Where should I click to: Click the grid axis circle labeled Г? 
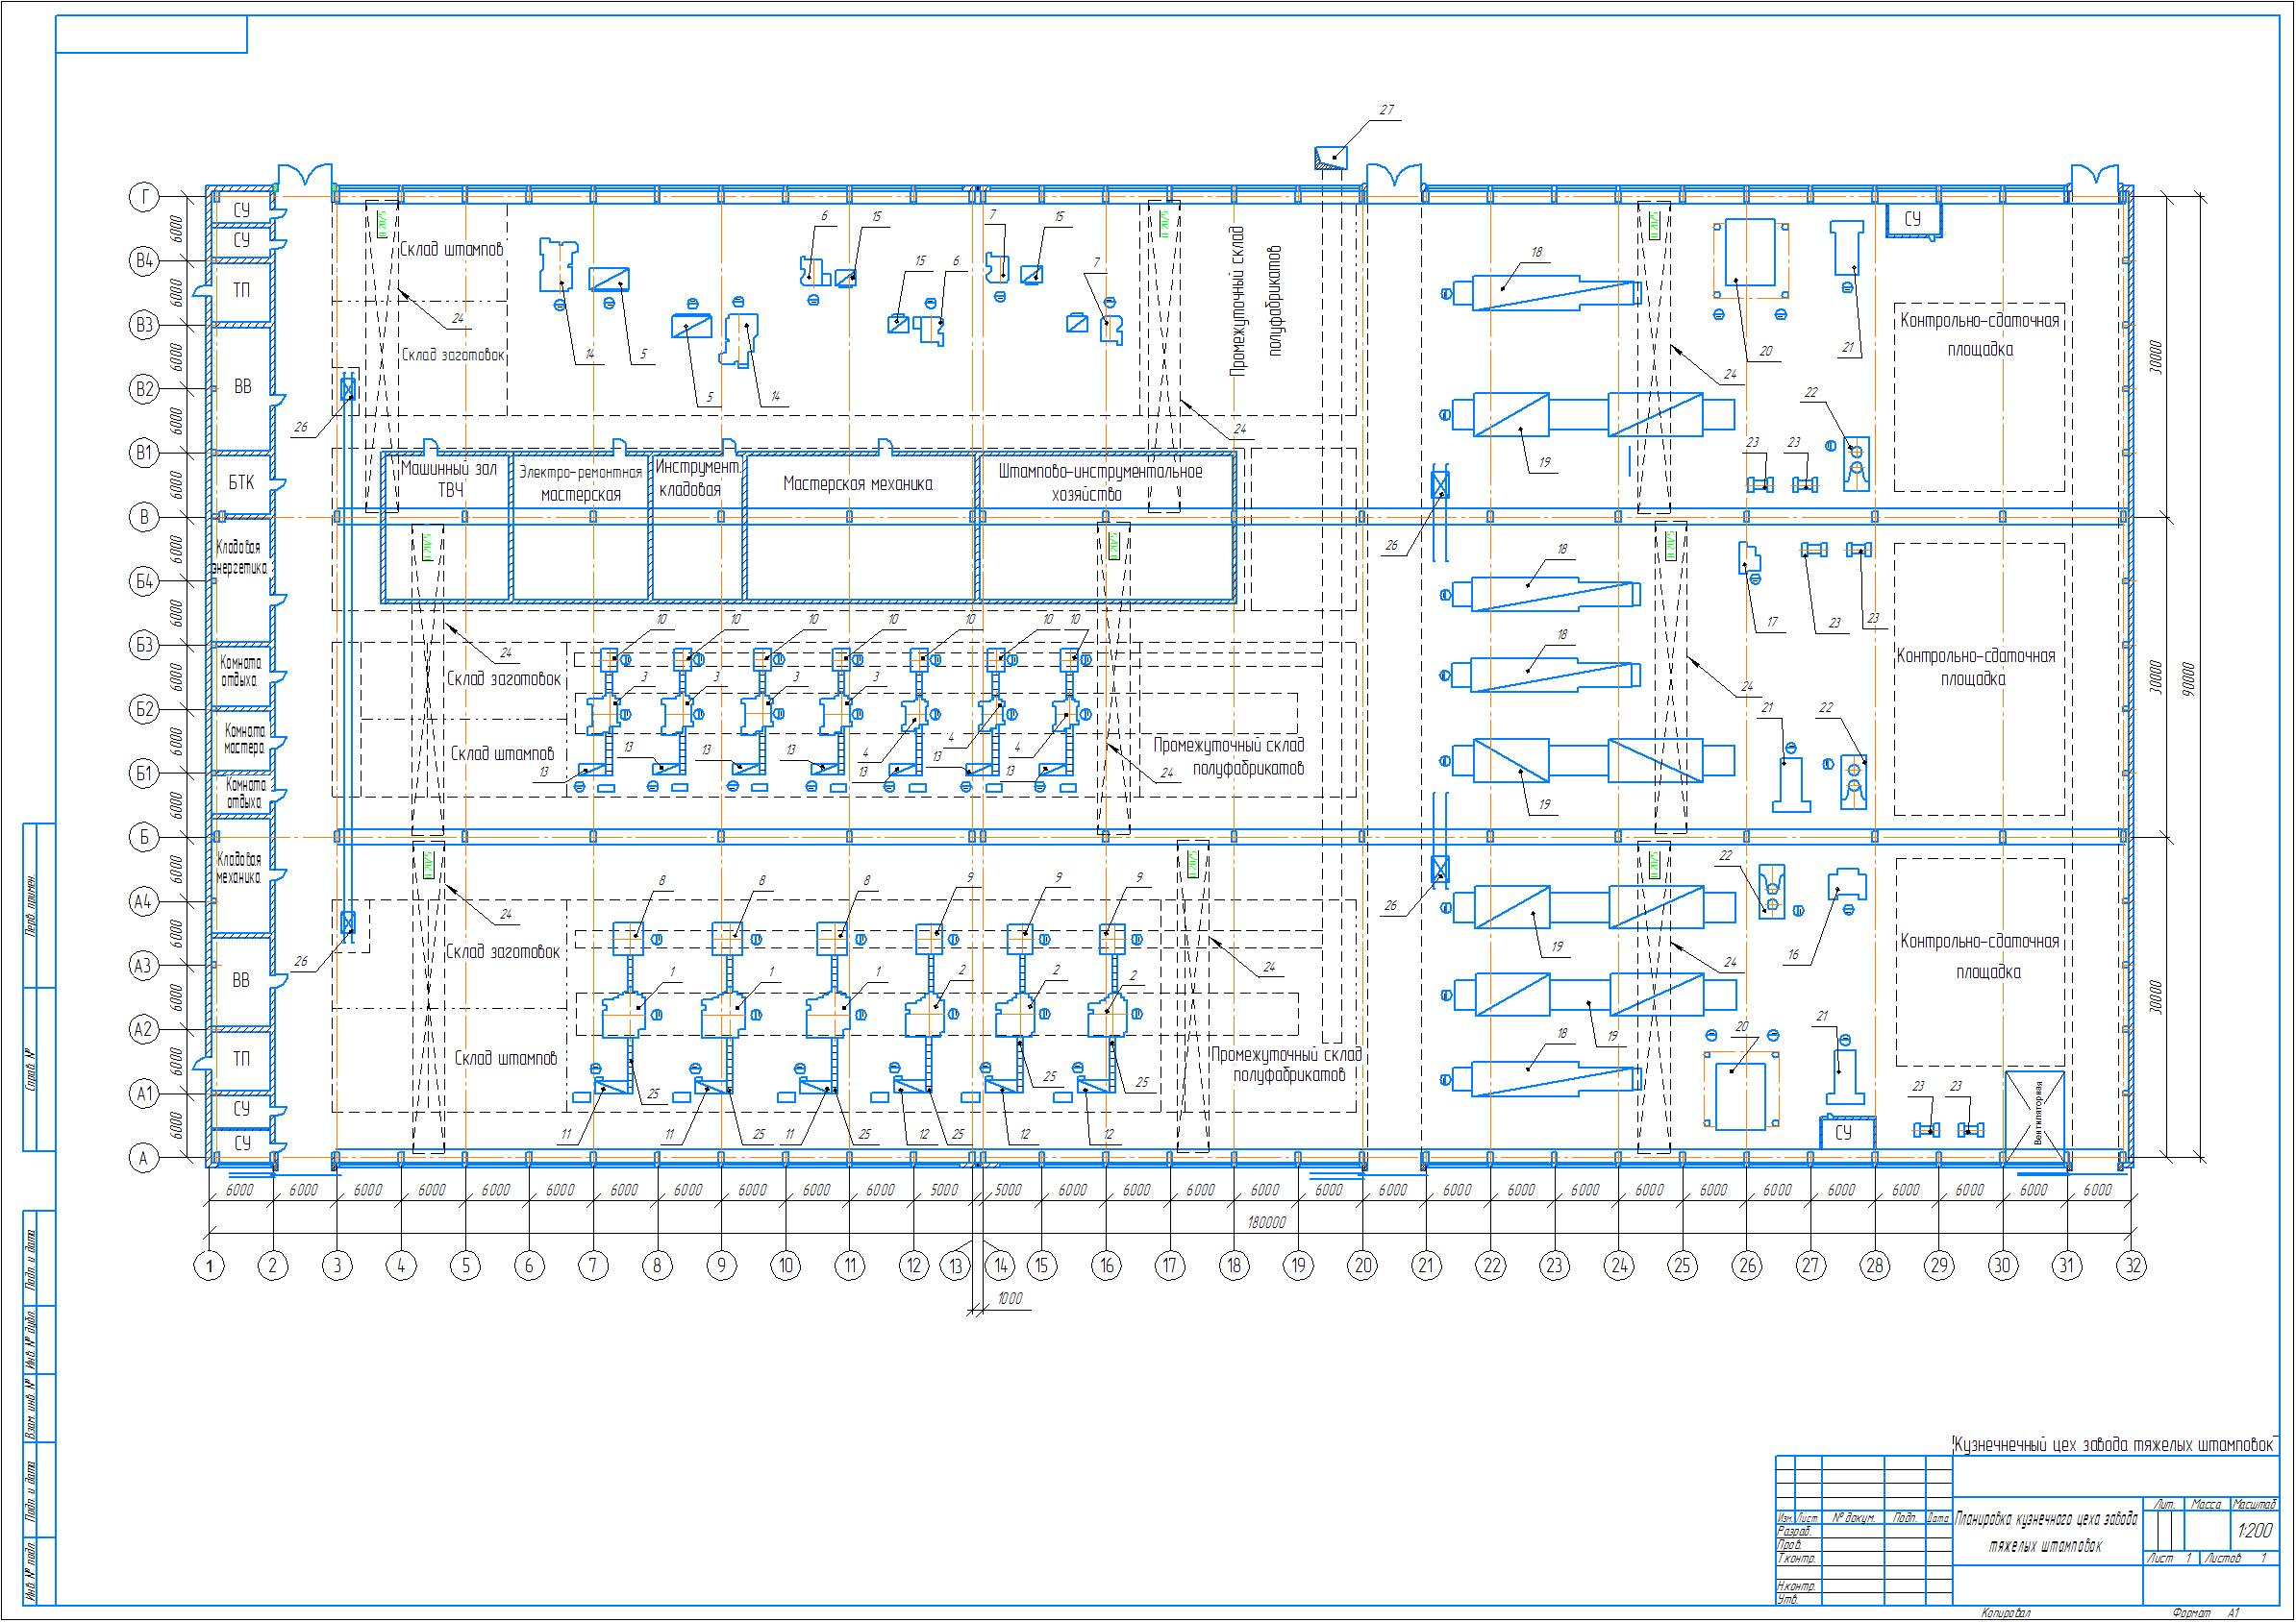[145, 198]
